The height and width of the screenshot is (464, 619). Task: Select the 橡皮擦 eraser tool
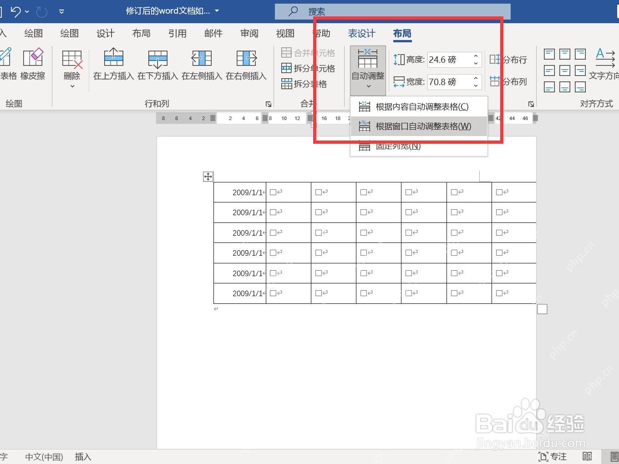click(33, 65)
